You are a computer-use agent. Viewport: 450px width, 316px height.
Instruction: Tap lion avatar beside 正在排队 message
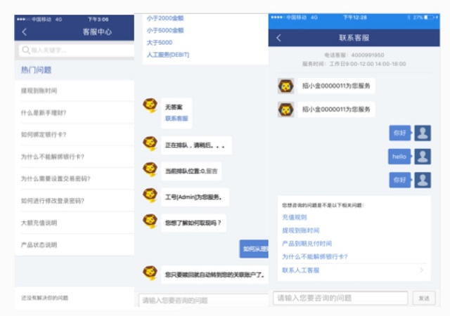point(150,145)
